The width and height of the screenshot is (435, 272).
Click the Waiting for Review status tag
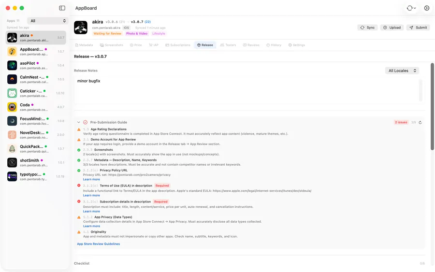[x=107, y=33]
